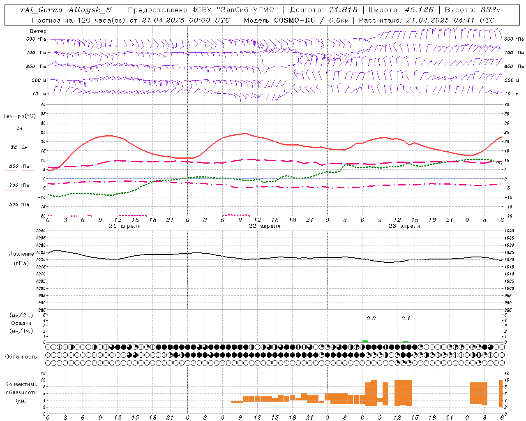The width and height of the screenshot is (526, 421).
Task: Click the (мм/3ч.) precipitation unit label
Action: (x=21, y=315)
